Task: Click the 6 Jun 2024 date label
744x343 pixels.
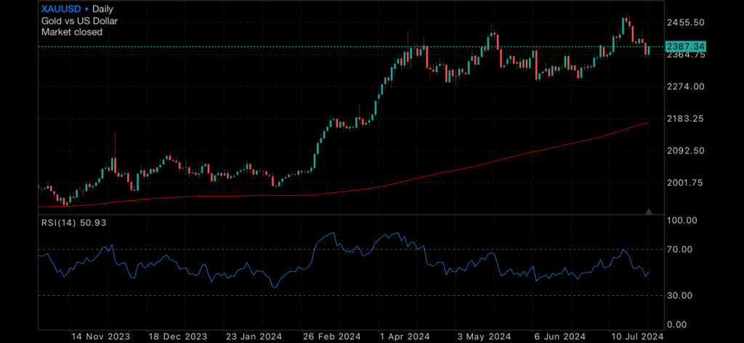Action: click(x=562, y=337)
